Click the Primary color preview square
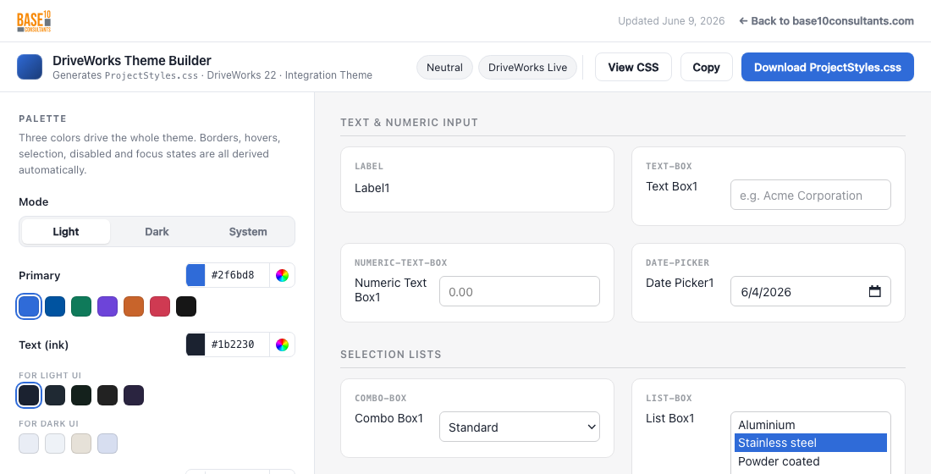This screenshot has height=474, width=931. click(196, 276)
